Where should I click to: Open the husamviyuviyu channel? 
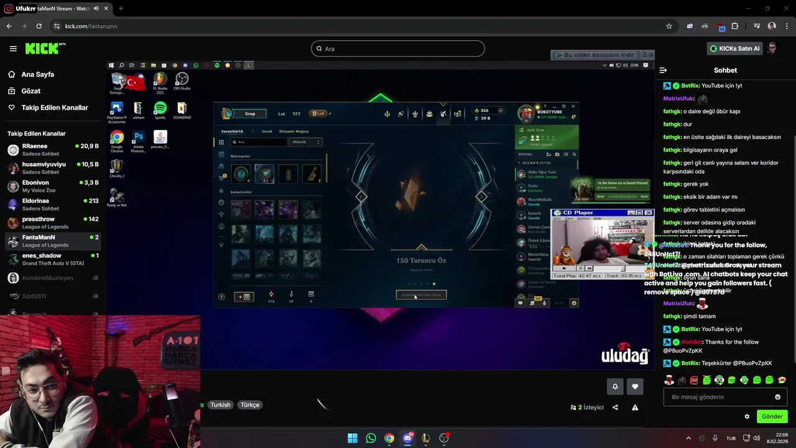pyautogui.click(x=53, y=168)
